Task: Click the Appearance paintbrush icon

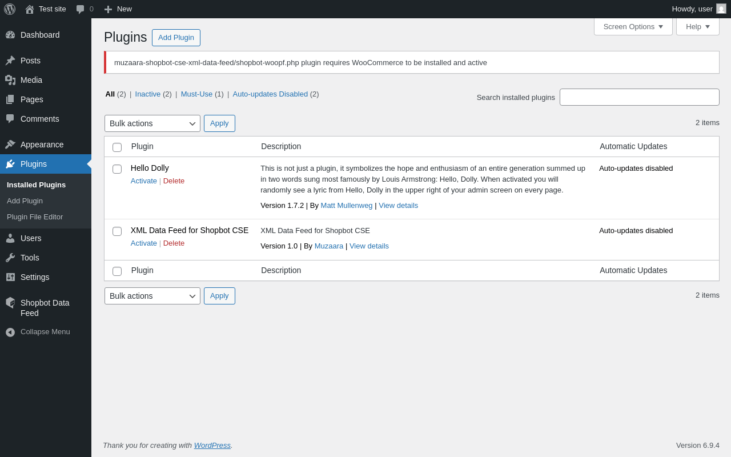Action: point(10,145)
